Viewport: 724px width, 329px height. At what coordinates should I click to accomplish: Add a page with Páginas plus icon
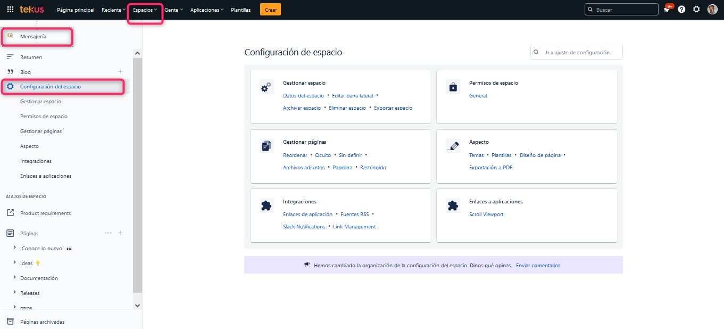click(x=120, y=233)
